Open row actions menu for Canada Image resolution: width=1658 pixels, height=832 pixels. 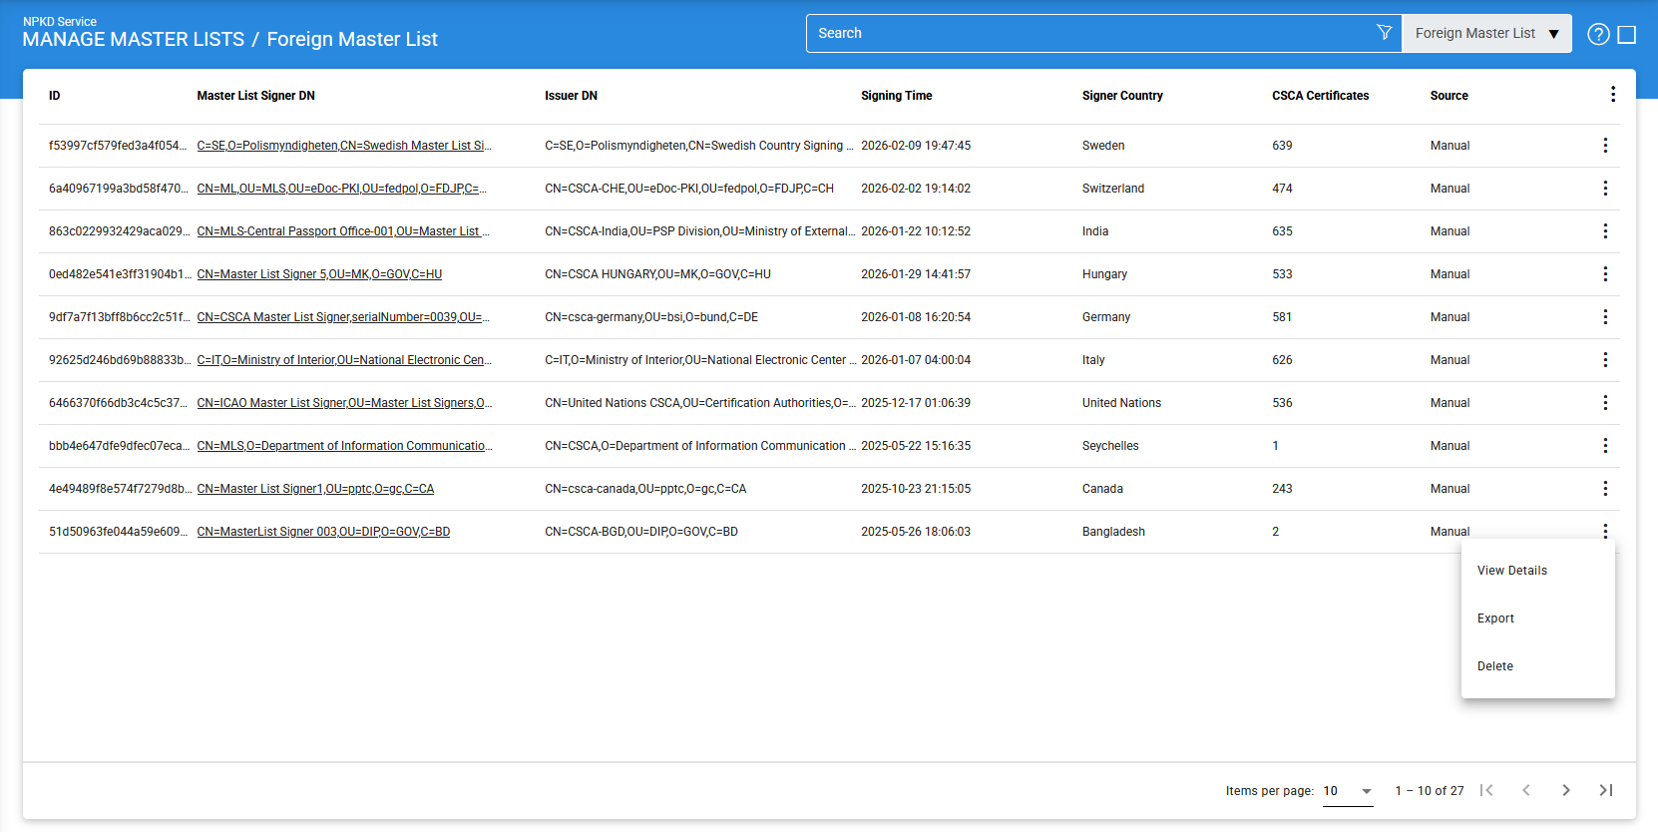(1605, 489)
